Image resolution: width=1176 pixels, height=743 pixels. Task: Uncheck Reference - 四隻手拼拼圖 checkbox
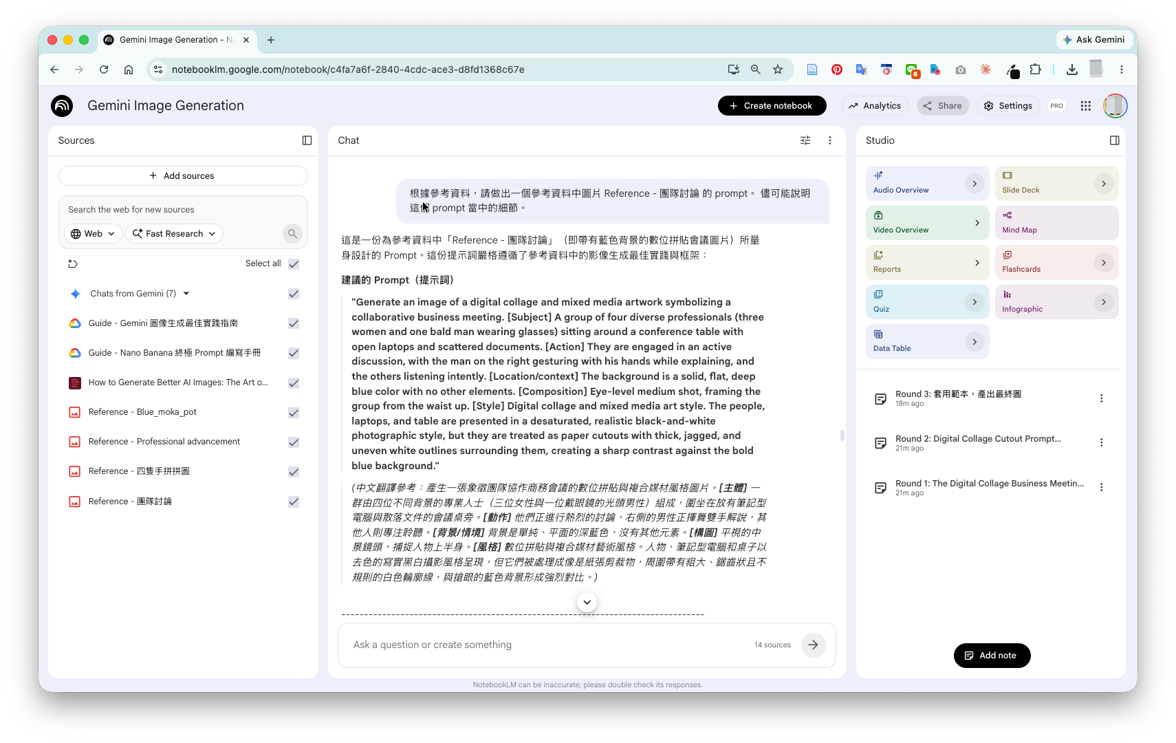click(x=294, y=472)
